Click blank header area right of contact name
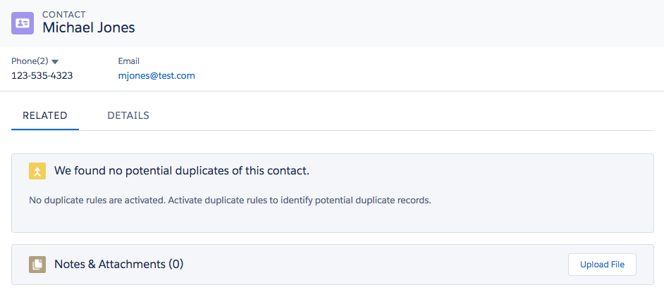The height and width of the screenshot is (292, 664). pos(398,23)
